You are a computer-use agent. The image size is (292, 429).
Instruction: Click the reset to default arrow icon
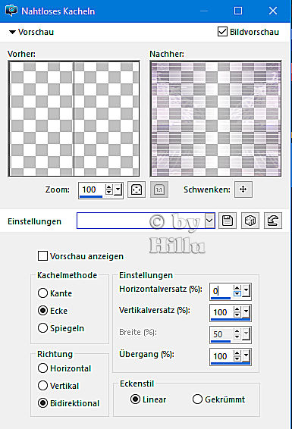(x=273, y=221)
